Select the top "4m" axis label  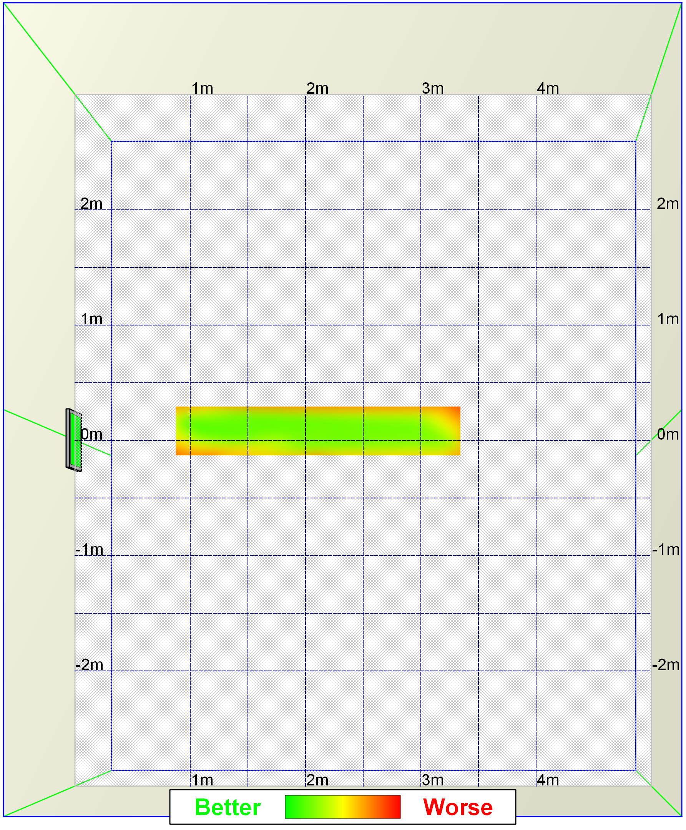point(548,88)
